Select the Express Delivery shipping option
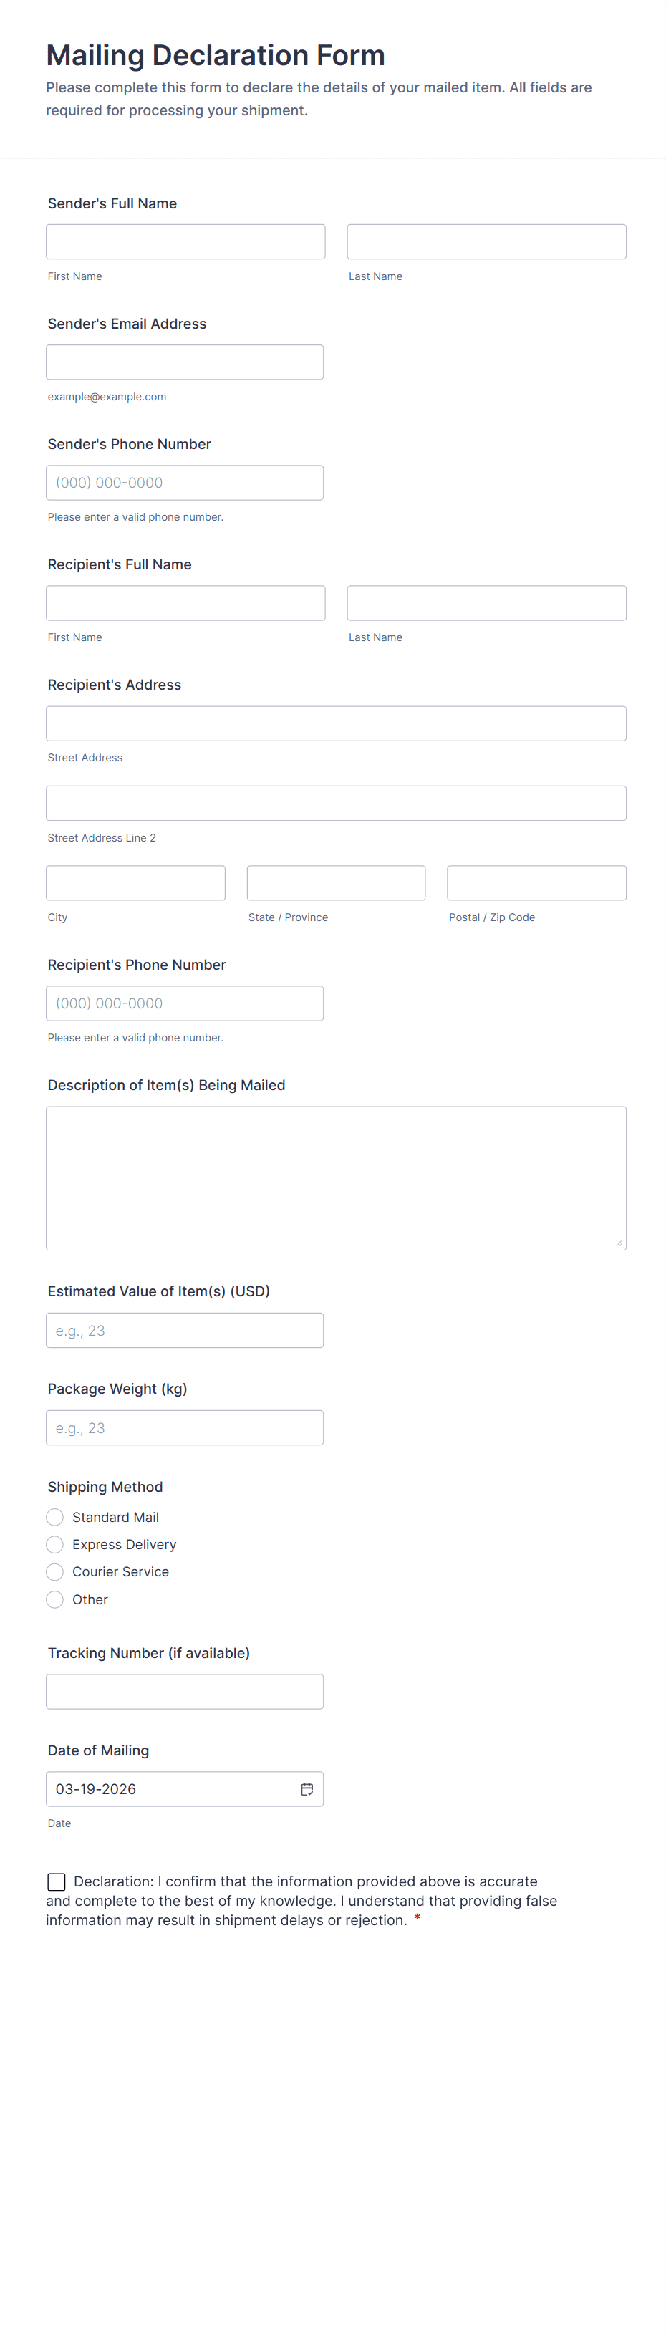 (54, 1543)
